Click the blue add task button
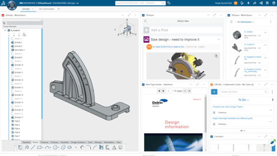Viewport: 277px width, 156px height. point(214,92)
